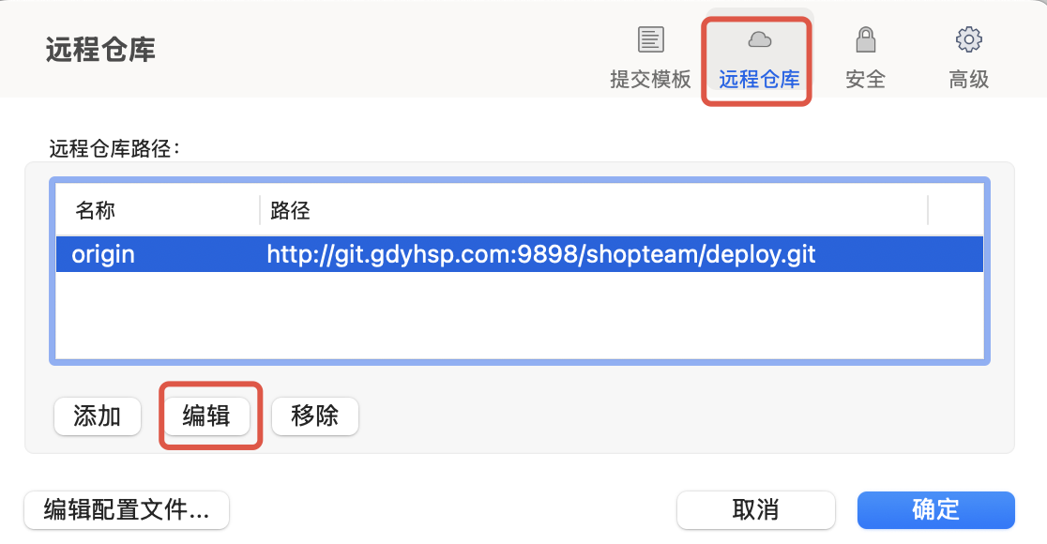Image resolution: width=1047 pixels, height=544 pixels.
Task: Switch to the 提交模板 tab label
Action: click(650, 80)
